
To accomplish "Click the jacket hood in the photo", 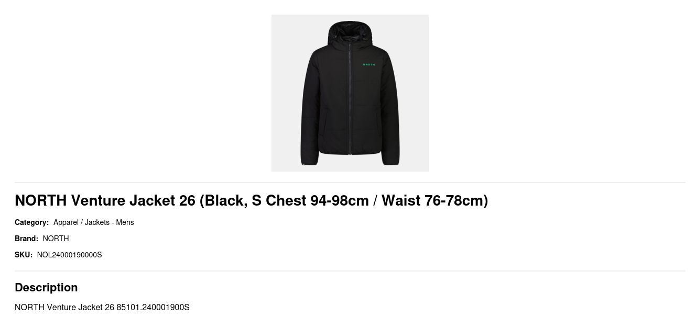I will 350,34.
